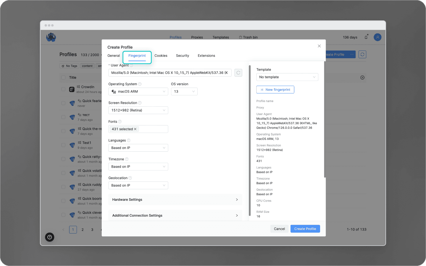Open Profiles in top navigation

tap(176, 37)
